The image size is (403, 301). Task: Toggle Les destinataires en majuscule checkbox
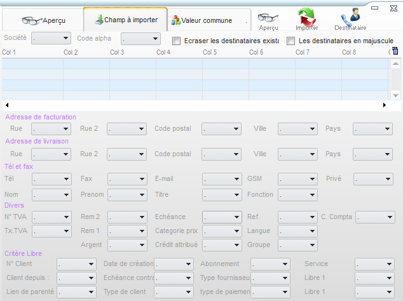click(291, 41)
